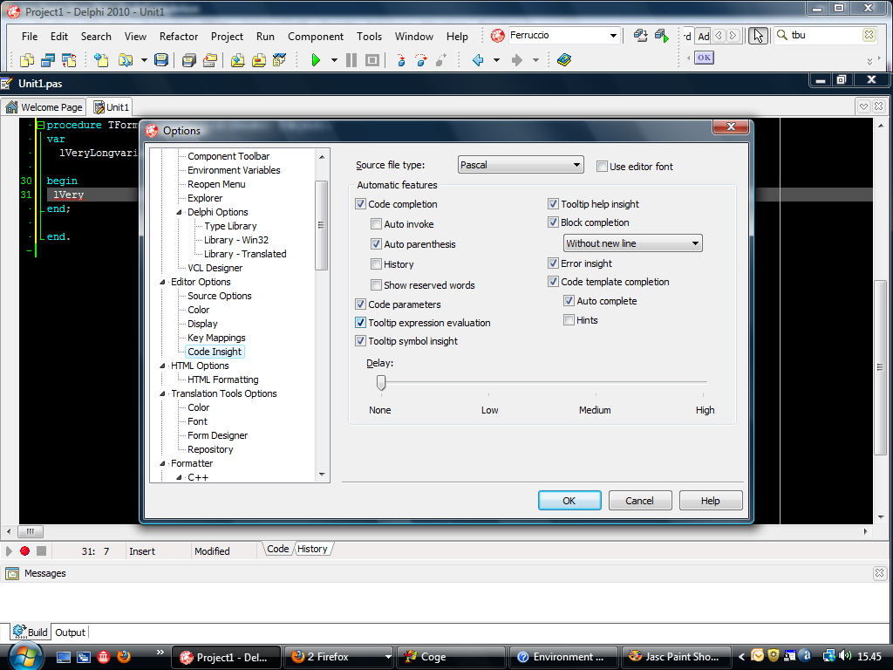Open the Tools menu
Screen dimensions: 893x670
coord(369,37)
